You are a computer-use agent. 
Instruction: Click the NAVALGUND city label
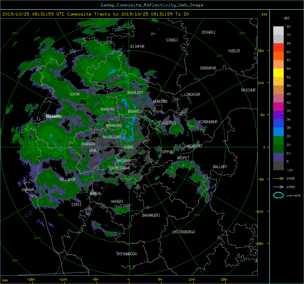(x=112, y=137)
